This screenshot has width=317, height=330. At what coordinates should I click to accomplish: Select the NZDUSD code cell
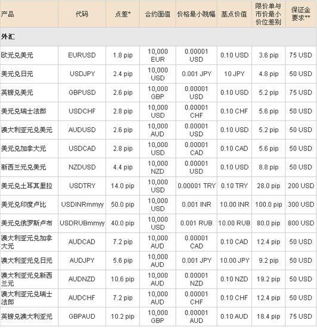[82, 167]
